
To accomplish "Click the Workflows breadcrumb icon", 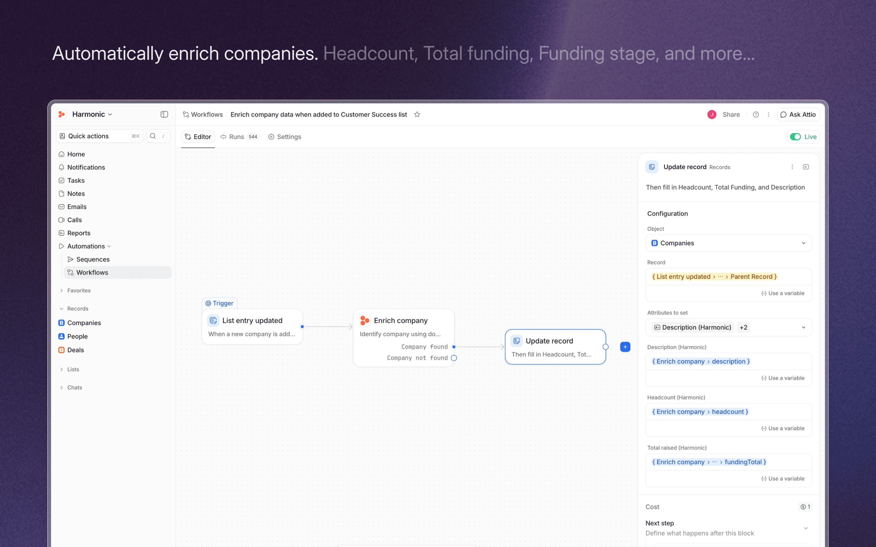I will click(x=186, y=114).
